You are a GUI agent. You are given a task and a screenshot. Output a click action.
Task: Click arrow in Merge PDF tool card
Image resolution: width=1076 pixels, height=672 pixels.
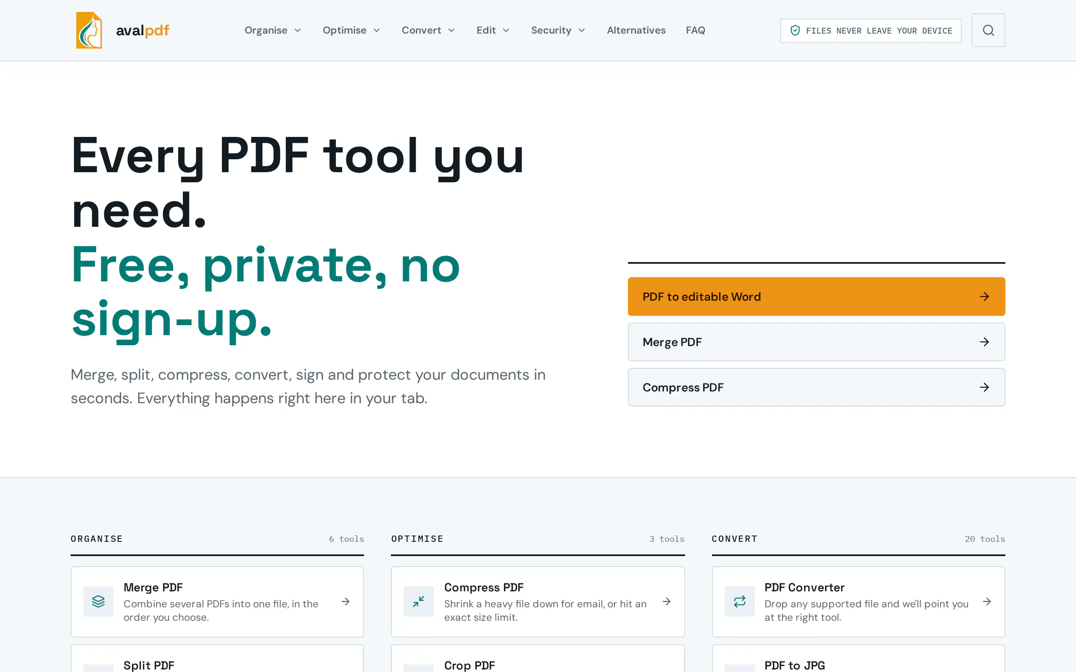point(345,601)
